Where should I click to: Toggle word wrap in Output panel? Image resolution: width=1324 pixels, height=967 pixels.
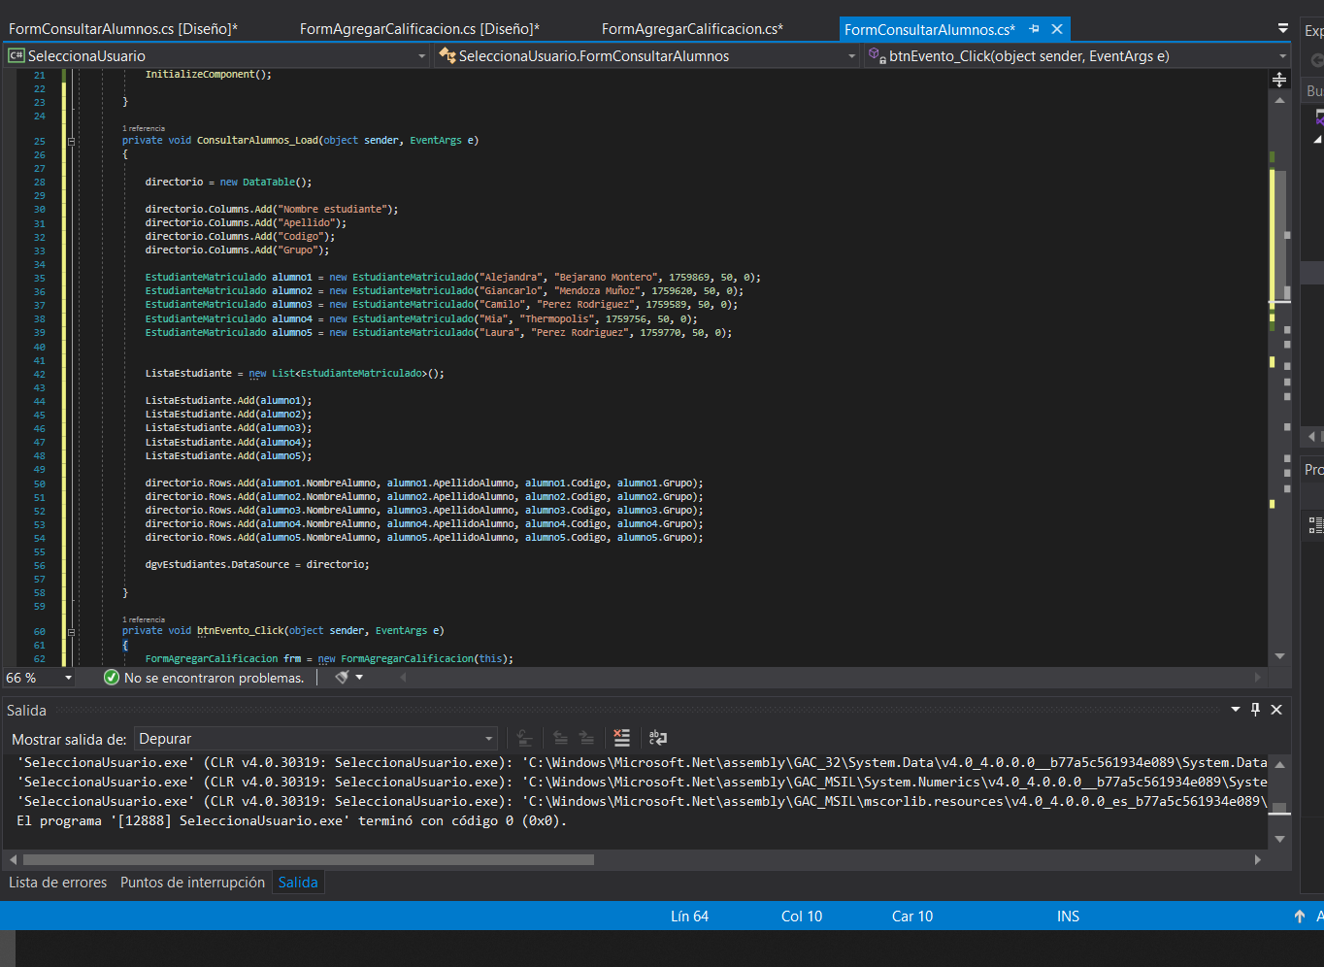coord(657,738)
